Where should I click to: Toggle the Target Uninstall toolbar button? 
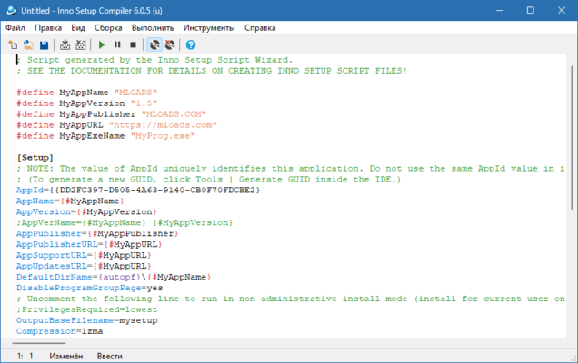tap(170, 44)
